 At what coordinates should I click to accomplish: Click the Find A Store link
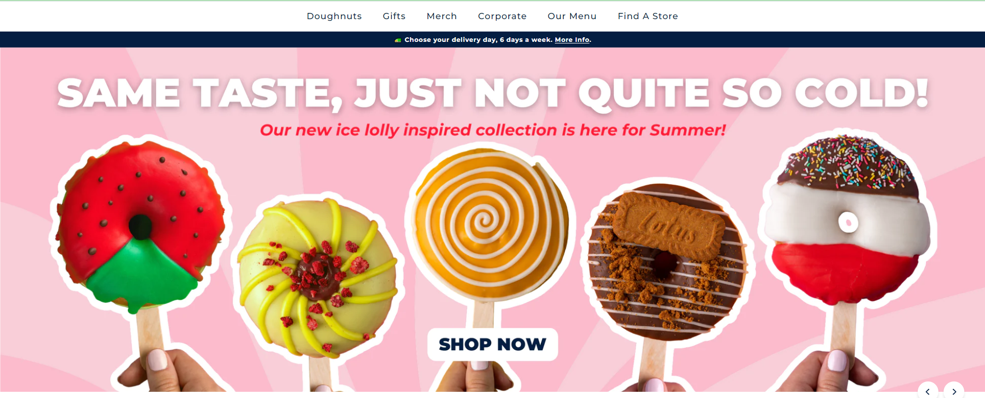648,16
